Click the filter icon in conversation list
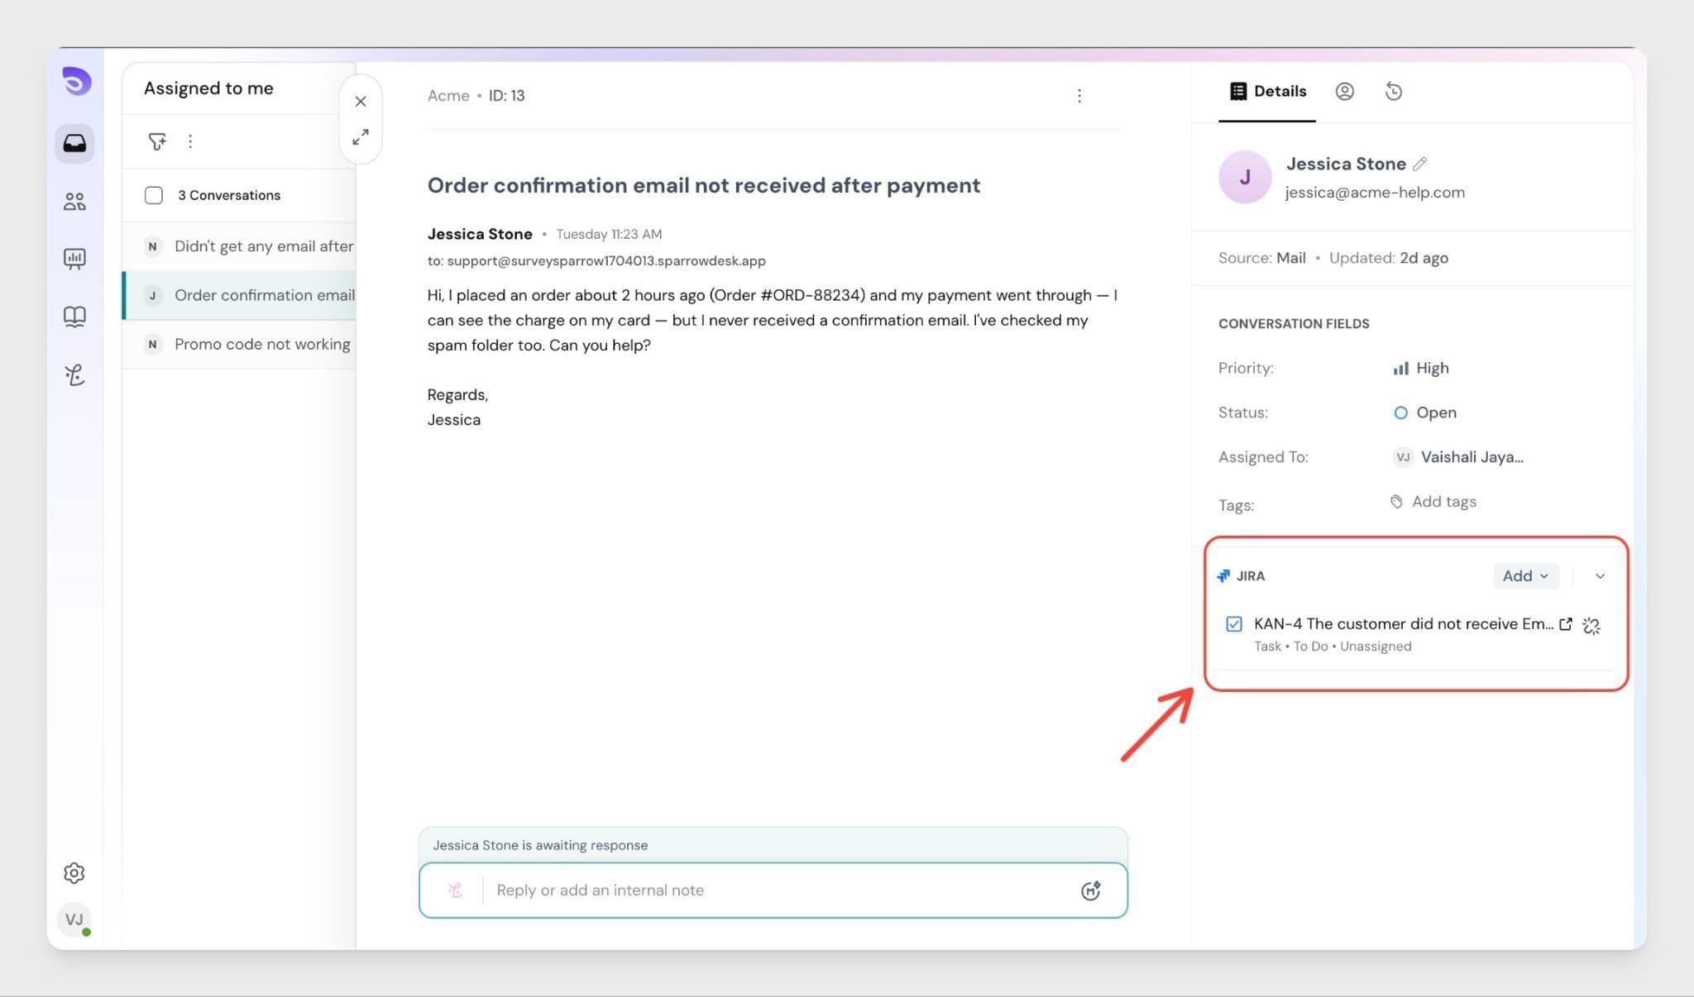Viewport: 1694px width, 997px height. point(156,141)
